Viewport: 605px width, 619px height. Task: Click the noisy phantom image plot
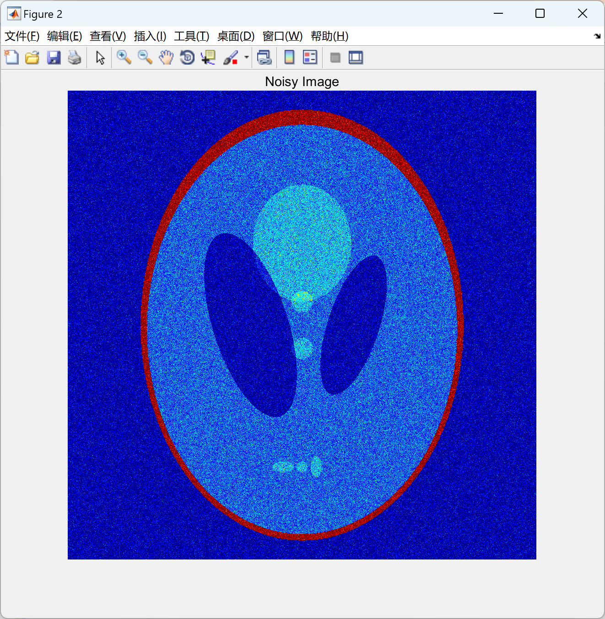[x=302, y=325]
